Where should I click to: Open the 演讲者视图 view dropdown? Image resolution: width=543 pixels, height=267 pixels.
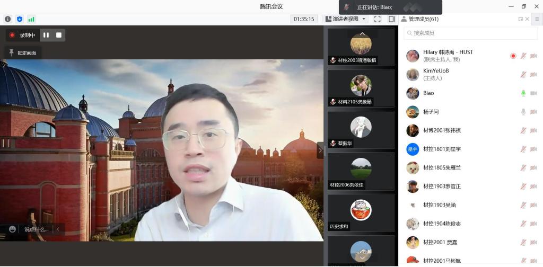click(346, 19)
